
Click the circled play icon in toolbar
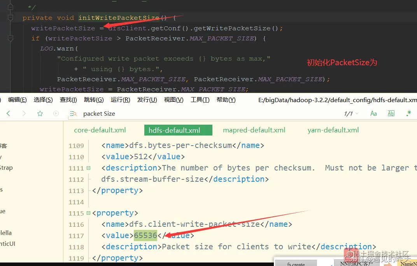56,114
